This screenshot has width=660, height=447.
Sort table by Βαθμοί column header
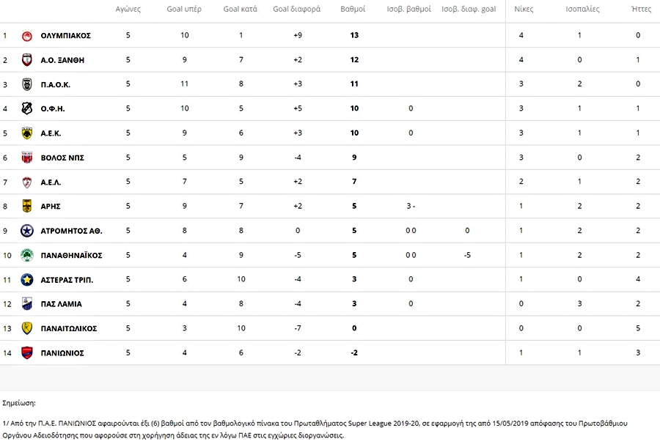[x=354, y=10]
